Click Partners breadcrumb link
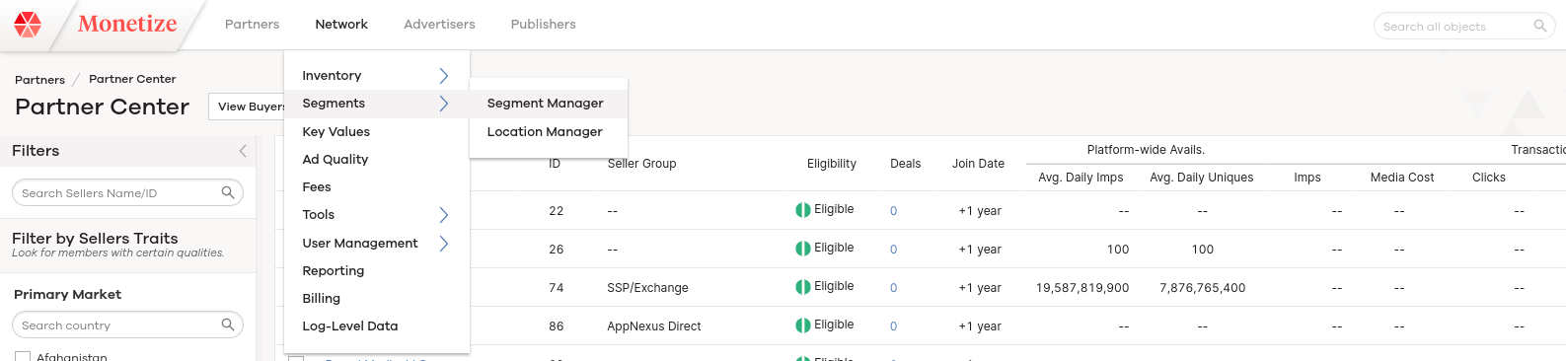 tap(39, 80)
